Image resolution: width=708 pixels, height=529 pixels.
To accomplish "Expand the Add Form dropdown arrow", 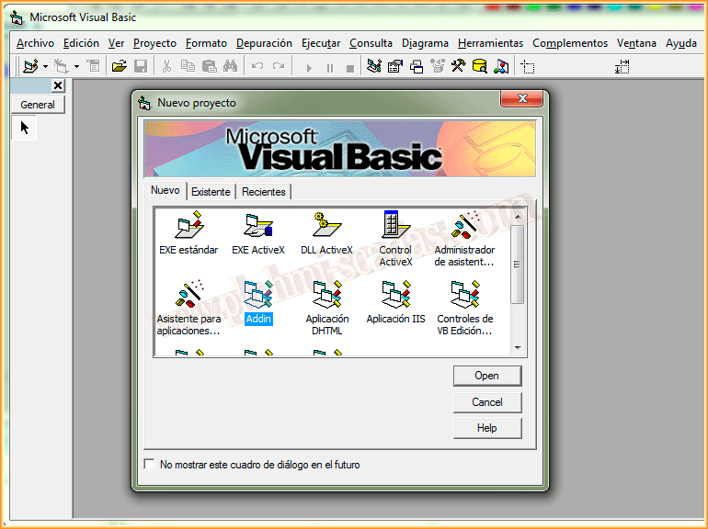I will coord(76,67).
